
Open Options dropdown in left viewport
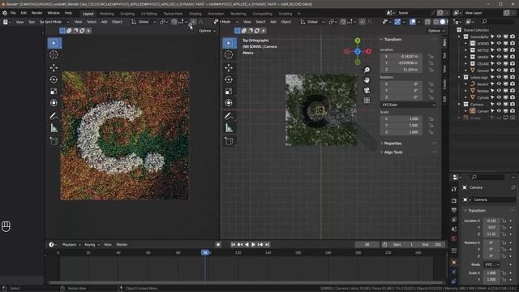(208, 31)
